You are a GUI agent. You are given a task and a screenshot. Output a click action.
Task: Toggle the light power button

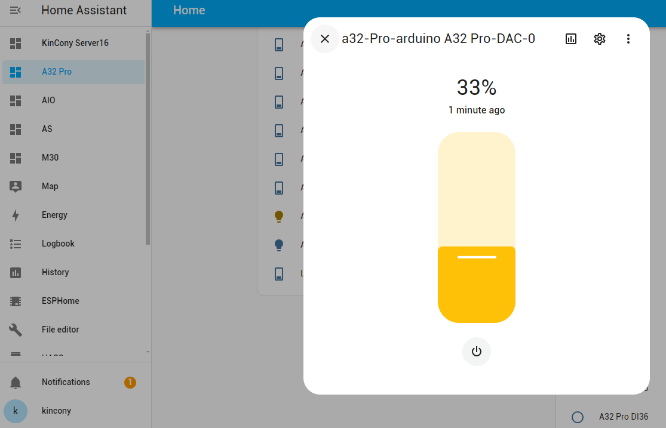click(476, 352)
